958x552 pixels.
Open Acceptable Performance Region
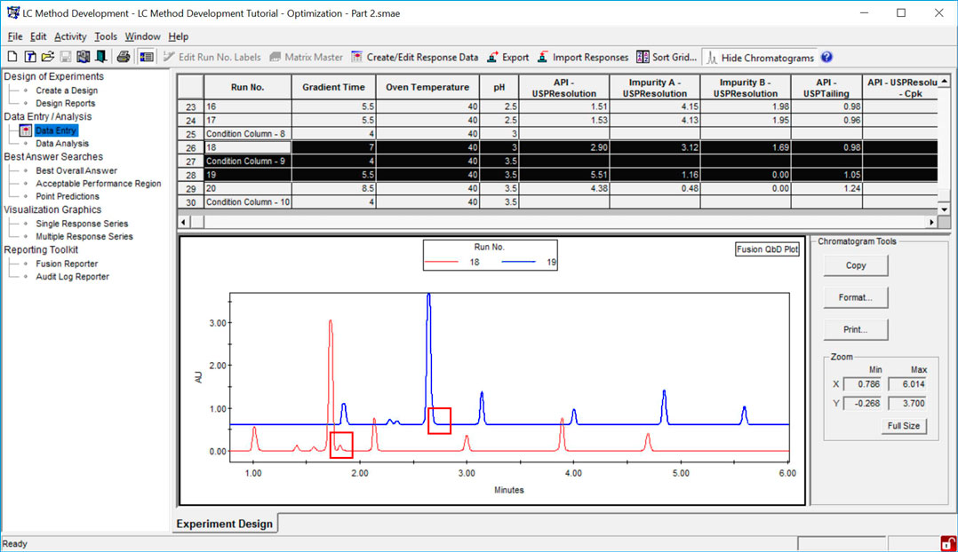coord(99,184)
